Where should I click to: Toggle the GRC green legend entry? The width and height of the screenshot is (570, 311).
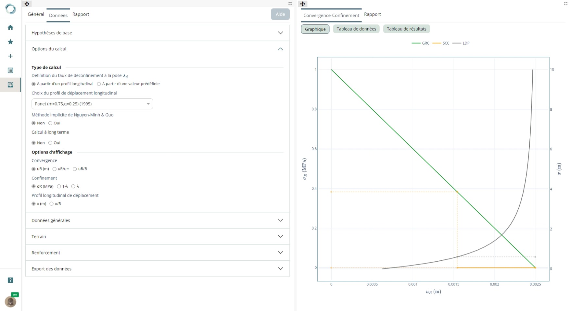pyautogui.click(x=421, y=43)
